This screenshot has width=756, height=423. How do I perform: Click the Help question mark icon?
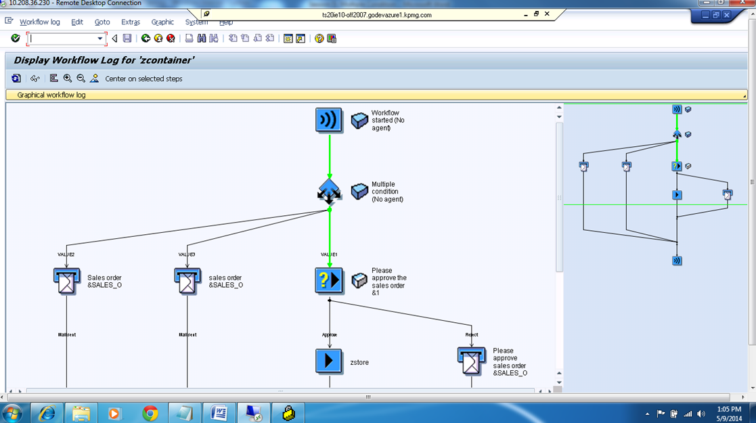319,39
